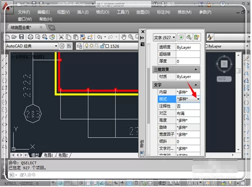The image size is (252, 187).
Task: Open the 文字 (927) selection dropdown
Action: [164, 37]
